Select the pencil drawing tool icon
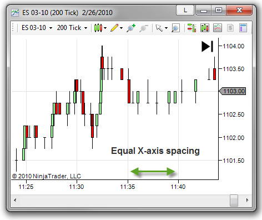The height and width of the screenshot is (220, 262). point(114,28)
